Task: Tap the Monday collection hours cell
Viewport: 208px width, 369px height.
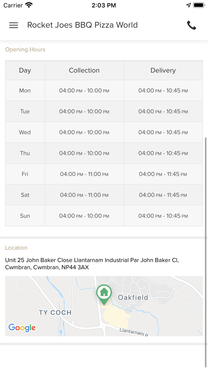Action: pyautogui.click(x=84, y=91)
